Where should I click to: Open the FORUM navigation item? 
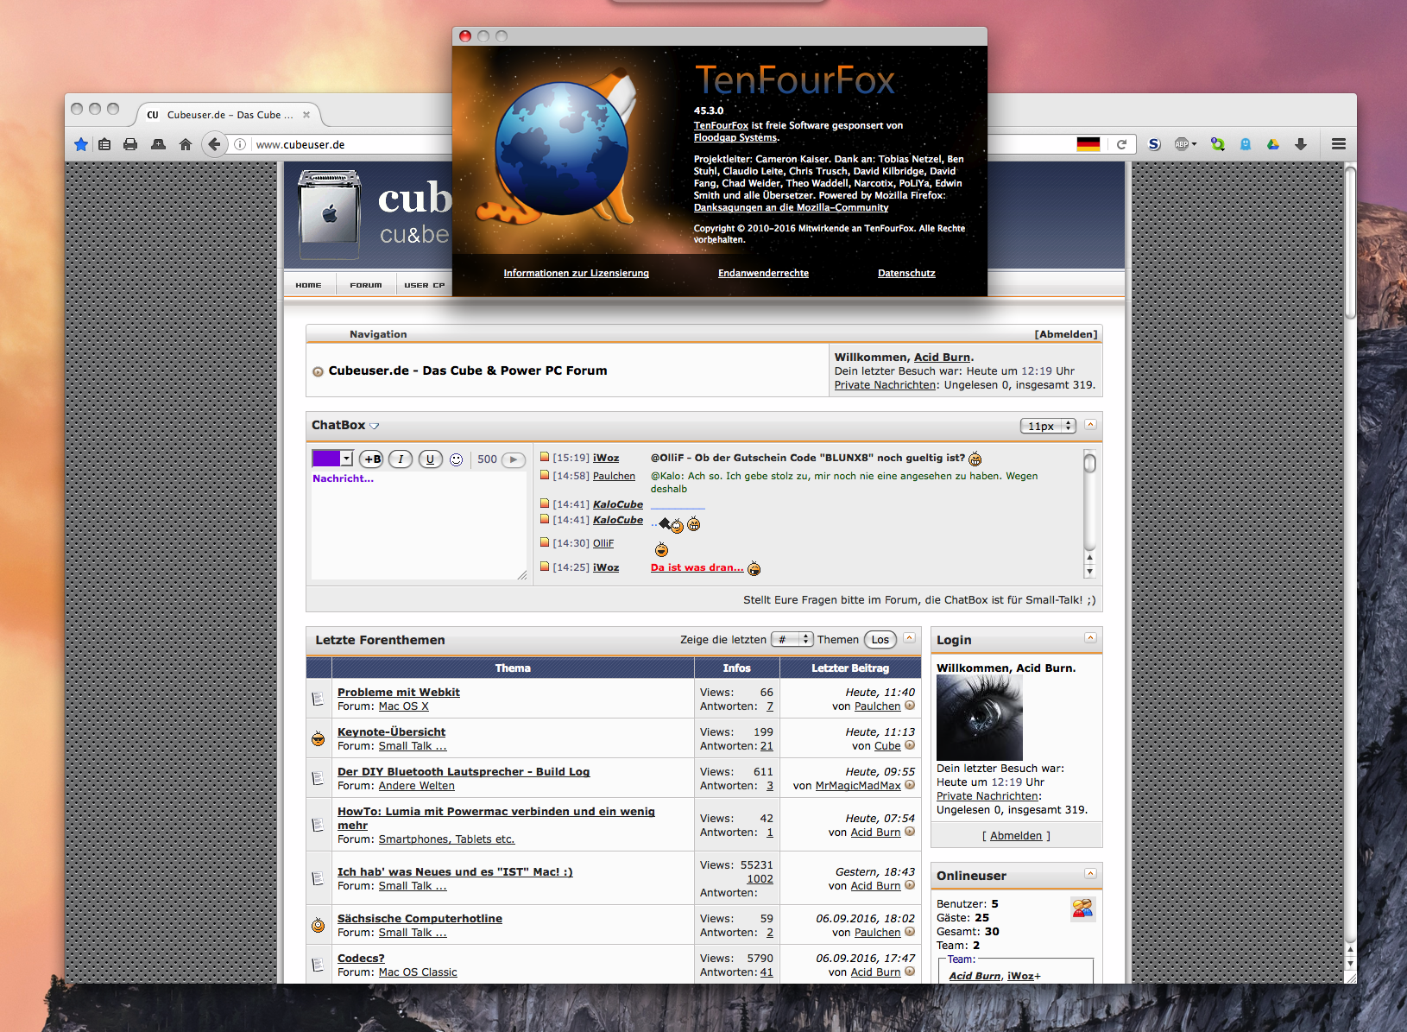[366, 285]
